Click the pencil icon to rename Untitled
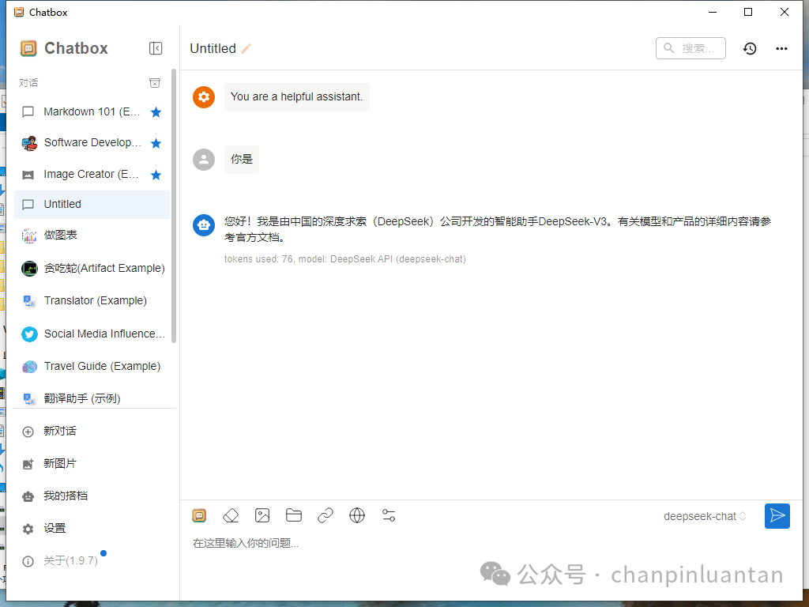Screen dimensions: 809x607 [246, 48]
